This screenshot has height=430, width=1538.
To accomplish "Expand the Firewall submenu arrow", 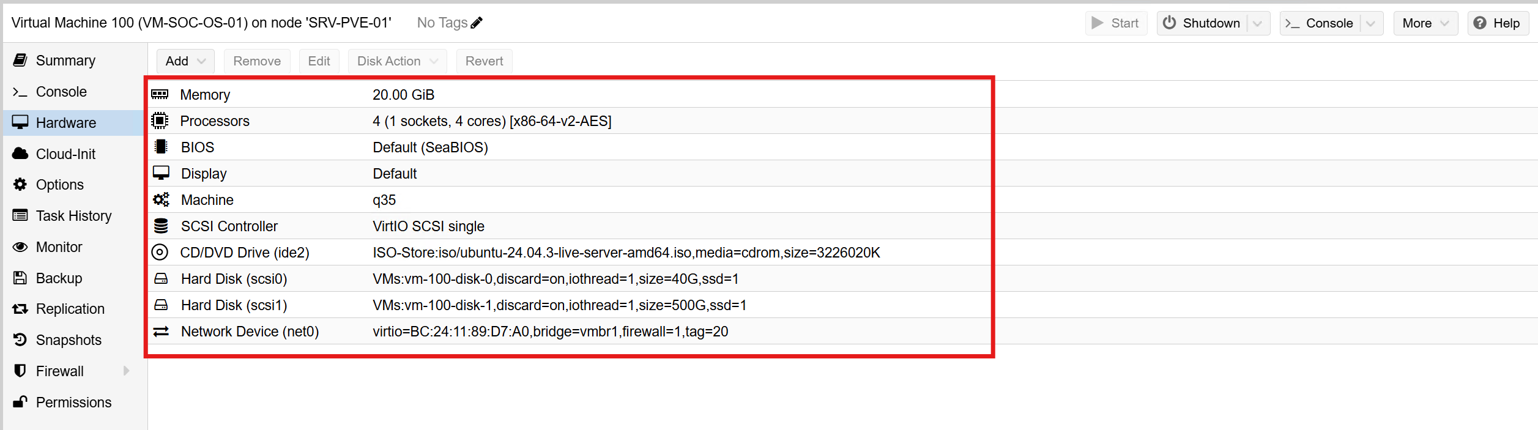I will [127, 371].
